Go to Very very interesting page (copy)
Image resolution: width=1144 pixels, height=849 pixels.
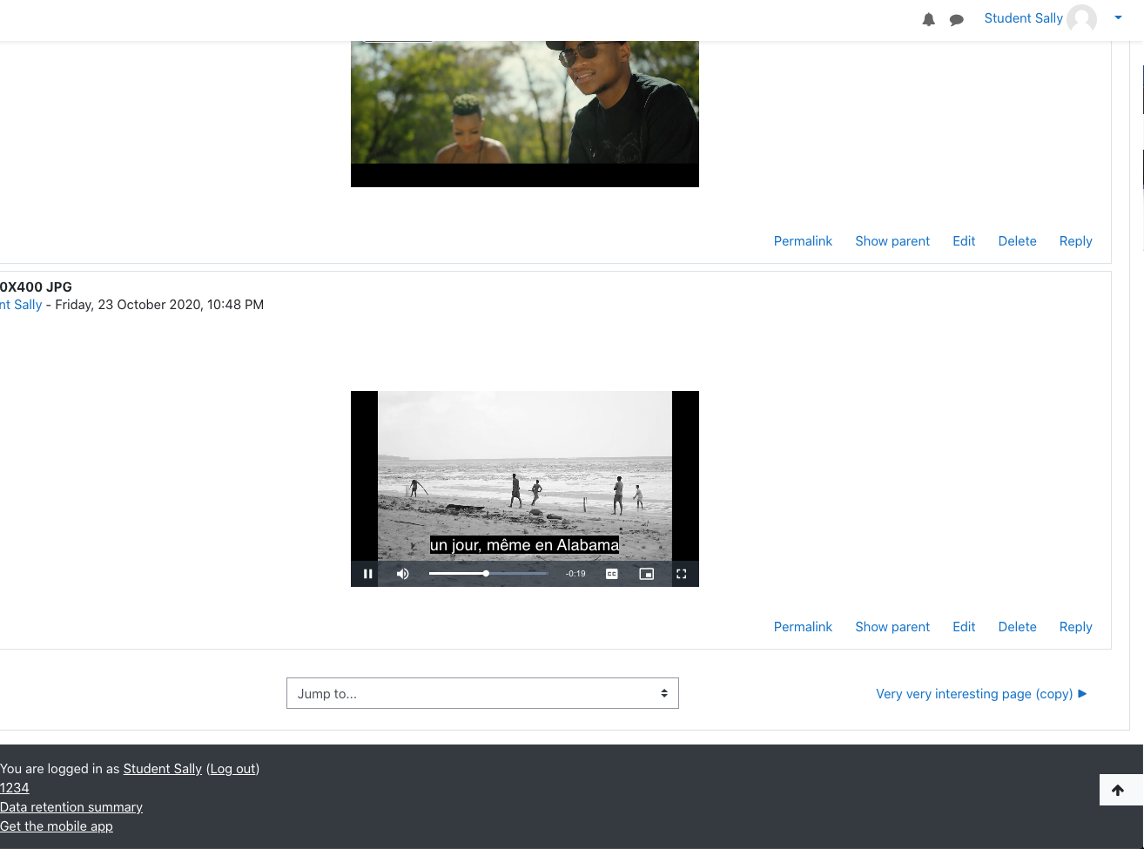pyautogui.click(x=981, y=694)
